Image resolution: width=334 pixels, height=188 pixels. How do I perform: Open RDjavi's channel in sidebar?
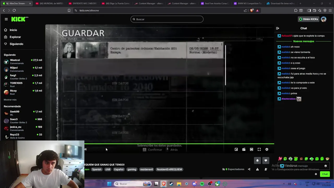23,69
